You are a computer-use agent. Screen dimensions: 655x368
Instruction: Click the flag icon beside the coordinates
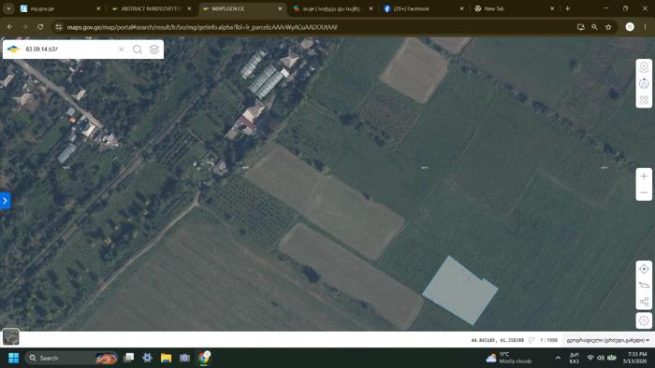tap(531, 340)
